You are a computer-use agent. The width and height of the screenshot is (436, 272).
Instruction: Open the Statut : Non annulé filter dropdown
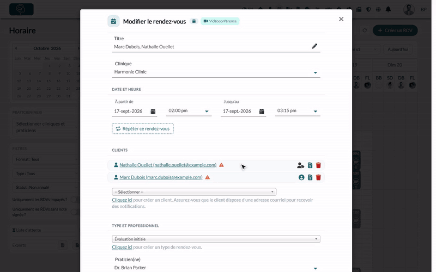(x=46, y=187)
